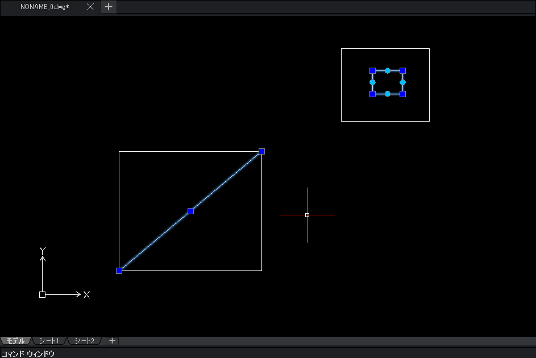Switch to the モデル tab
This screenshot has height=358, width=536.
(x=15, y=340)
